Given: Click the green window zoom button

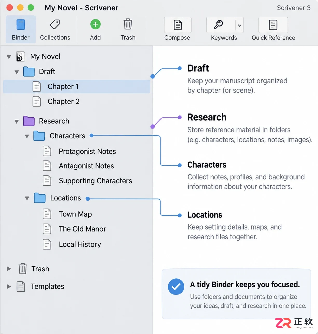Looking at the screenshot, I should tap(31, 8).
